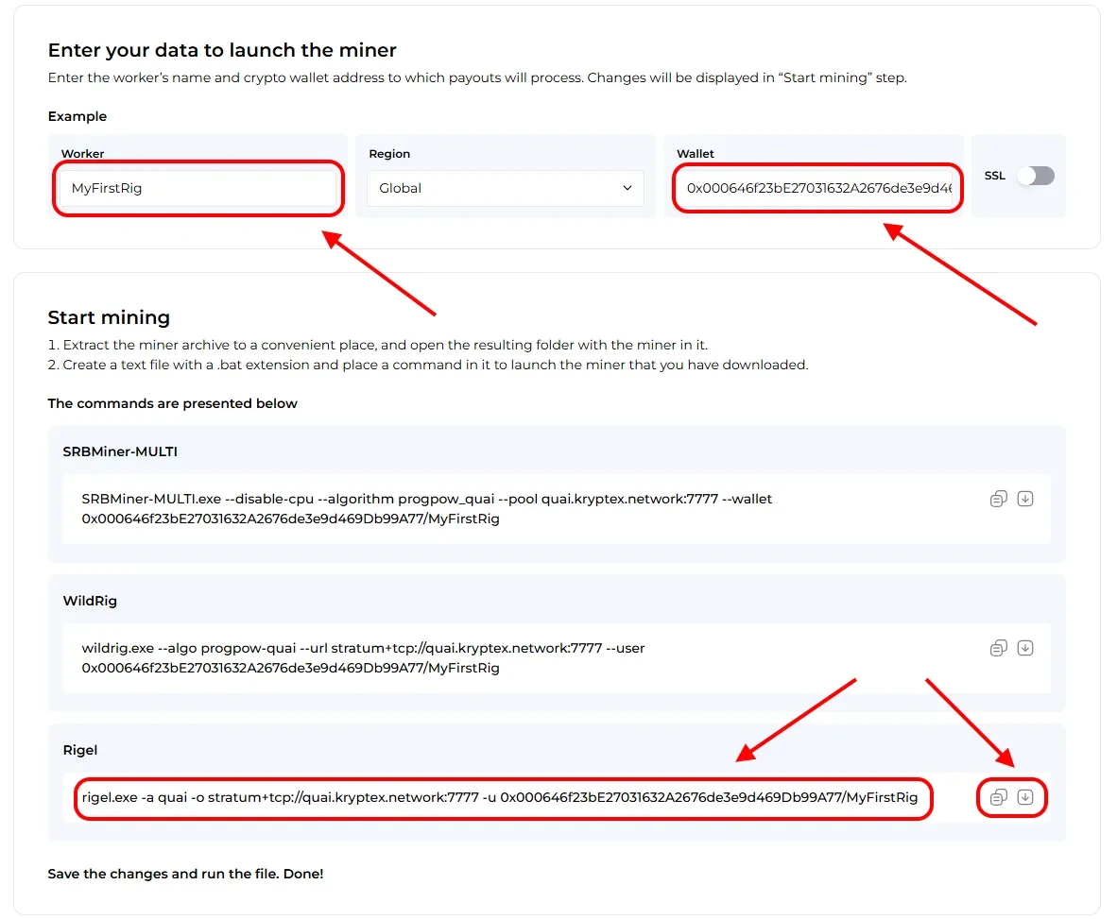Download the SRBMiner-MULTI launch file
This screenshot has width=1117, height=919.
[x=1025, y=499]
